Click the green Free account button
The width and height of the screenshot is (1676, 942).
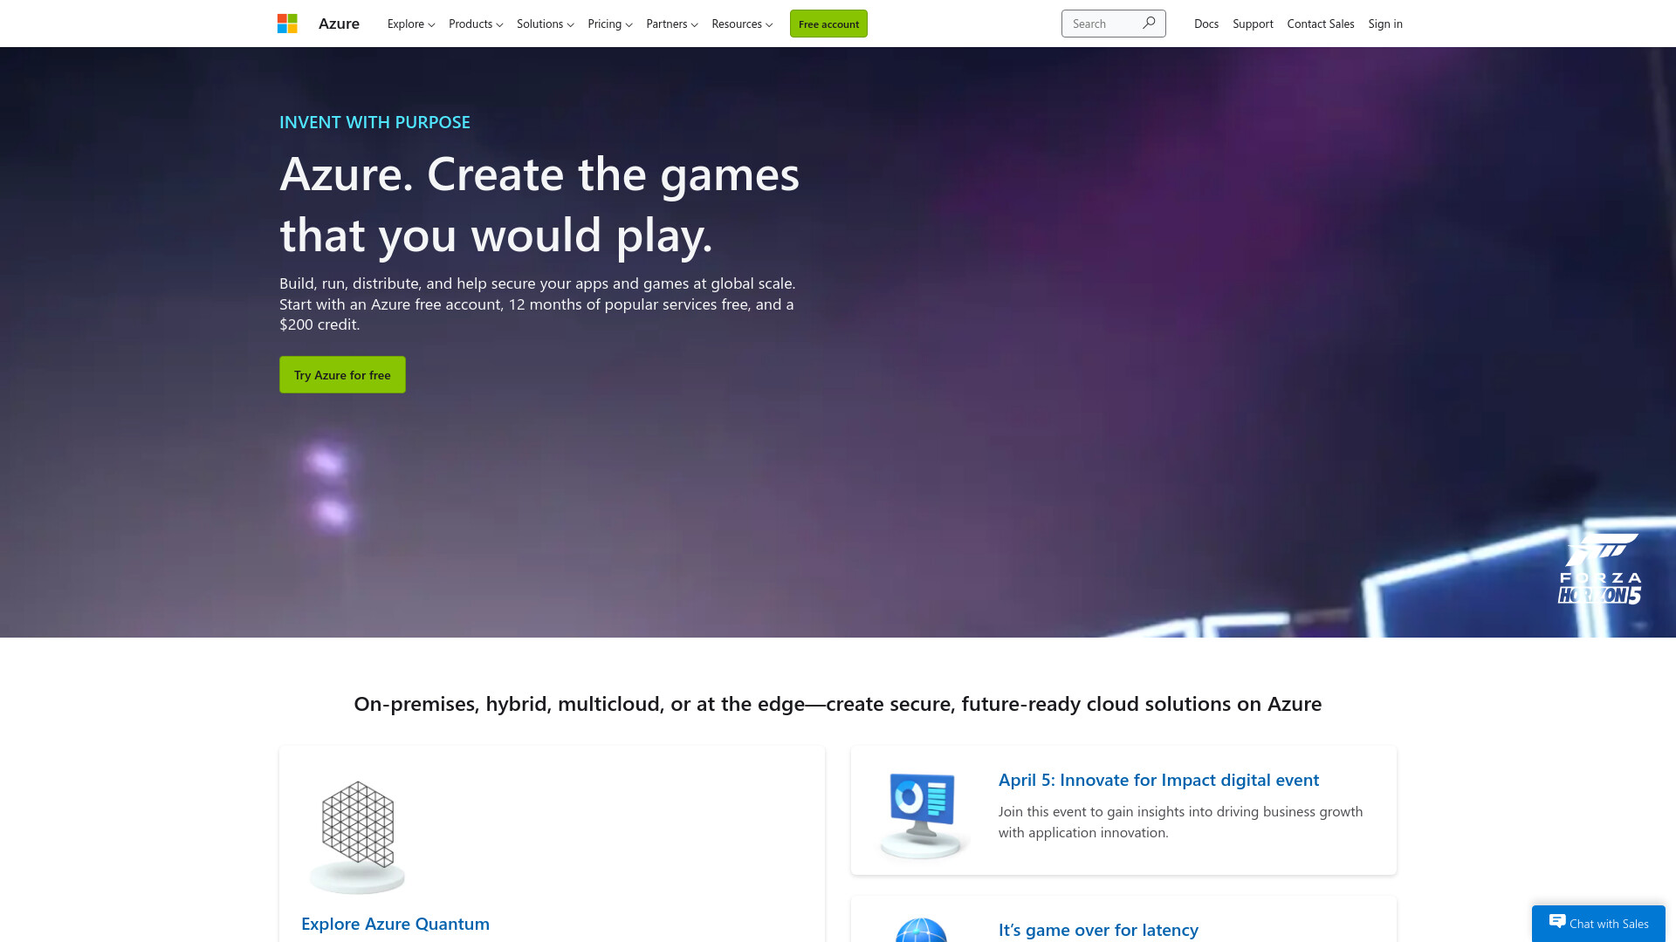coord(828,24)
